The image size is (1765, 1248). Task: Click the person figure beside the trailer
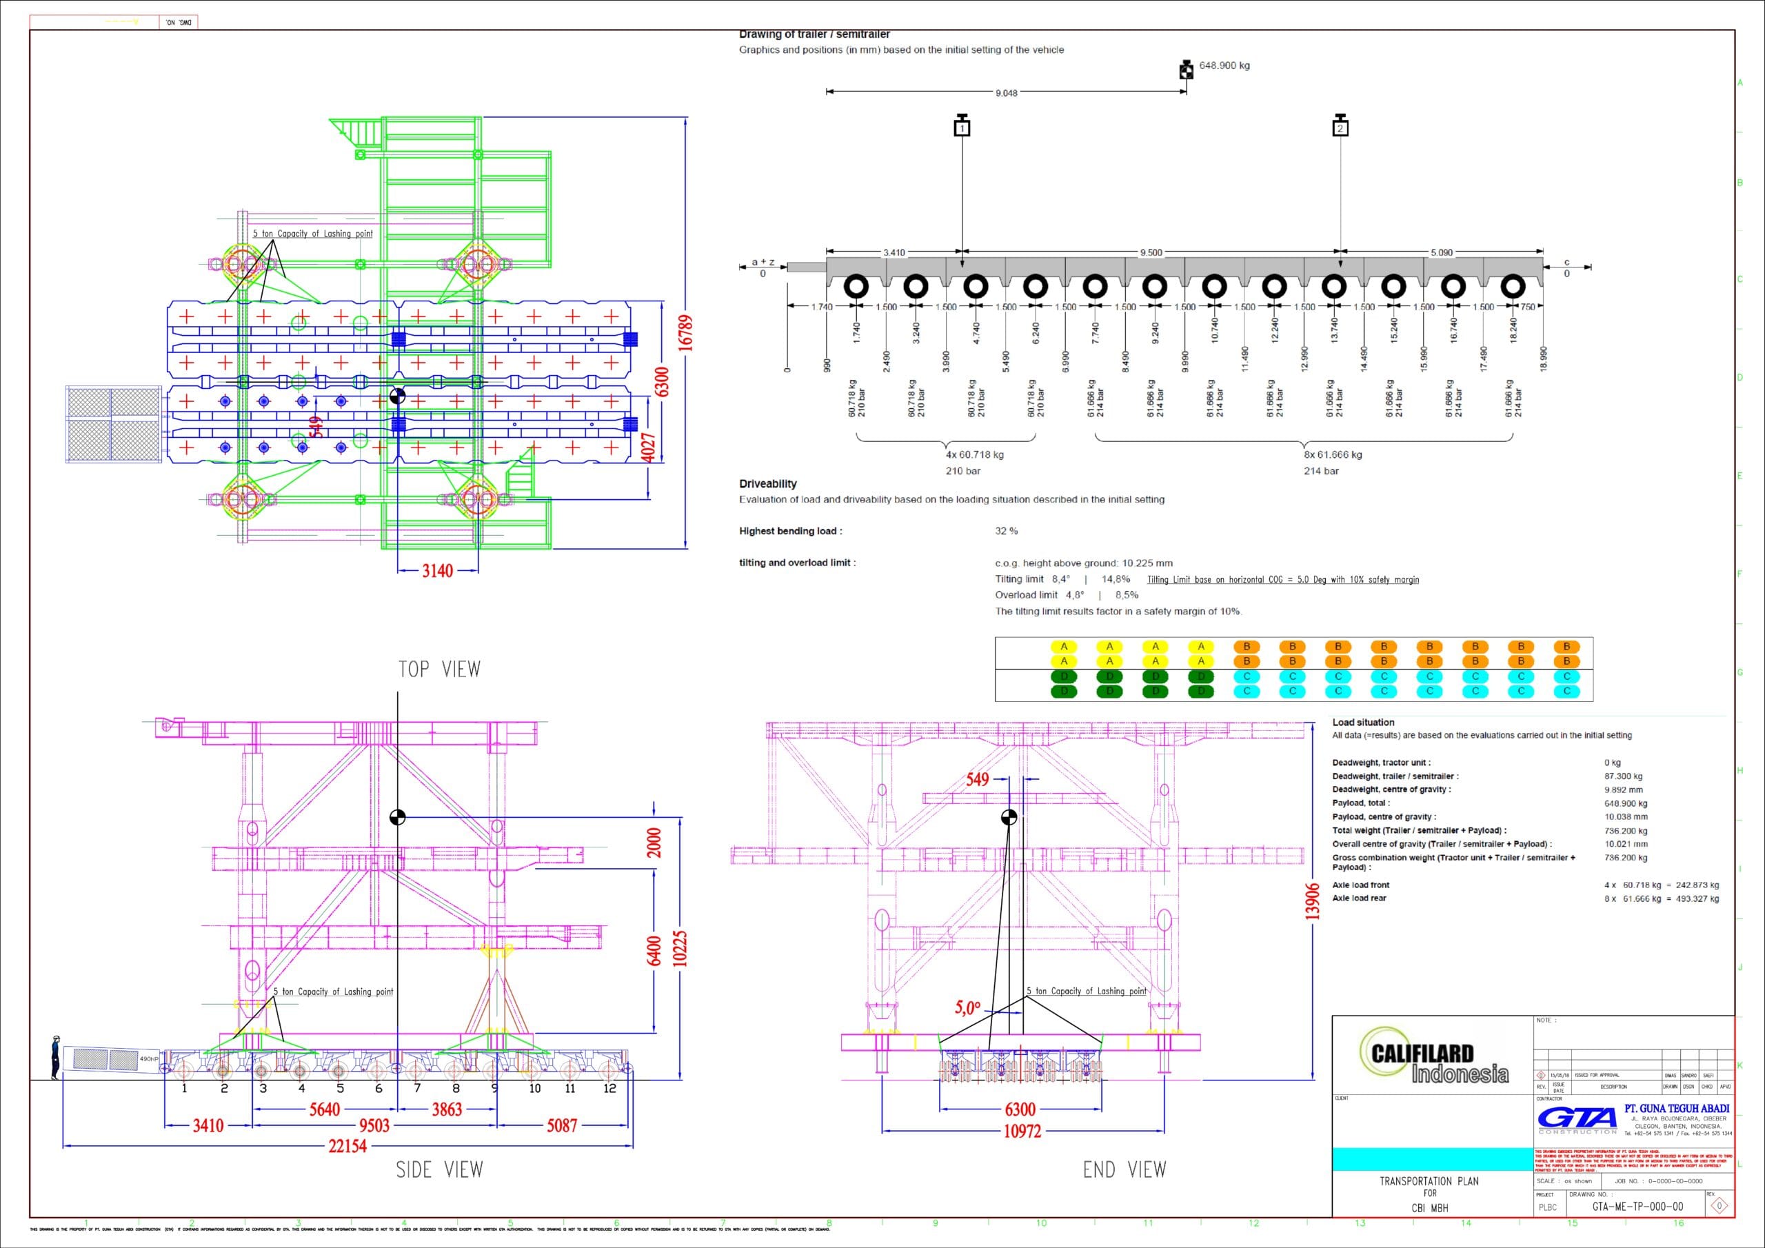(55, 1057)
